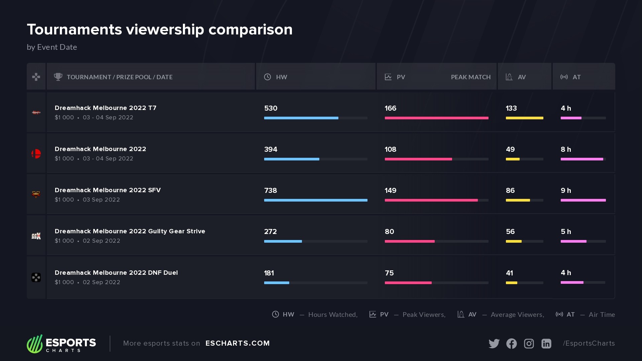642x361 pixels.
Task: Select the Smash Bros ball icon
Action: click(x=36, y=154)
